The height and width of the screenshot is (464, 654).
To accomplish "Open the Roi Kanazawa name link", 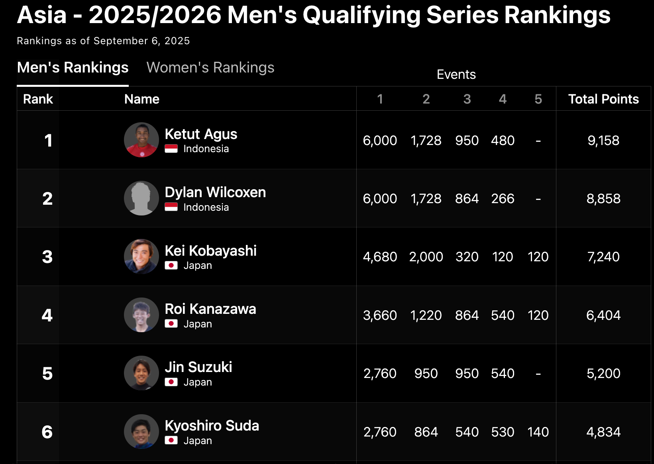I will tap(210, 309).
